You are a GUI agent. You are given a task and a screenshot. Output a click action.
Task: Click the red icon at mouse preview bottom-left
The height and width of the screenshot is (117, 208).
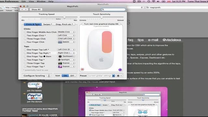click(82, 69)
